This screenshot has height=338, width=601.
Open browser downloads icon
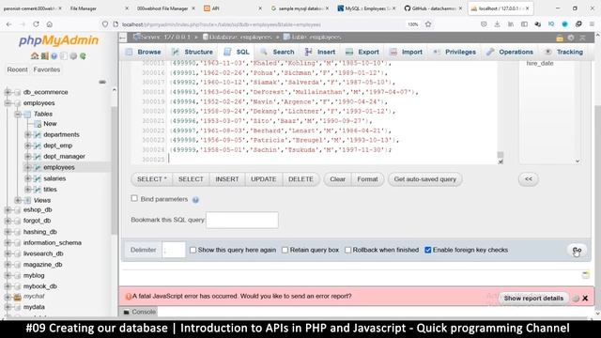coord(497,24)
